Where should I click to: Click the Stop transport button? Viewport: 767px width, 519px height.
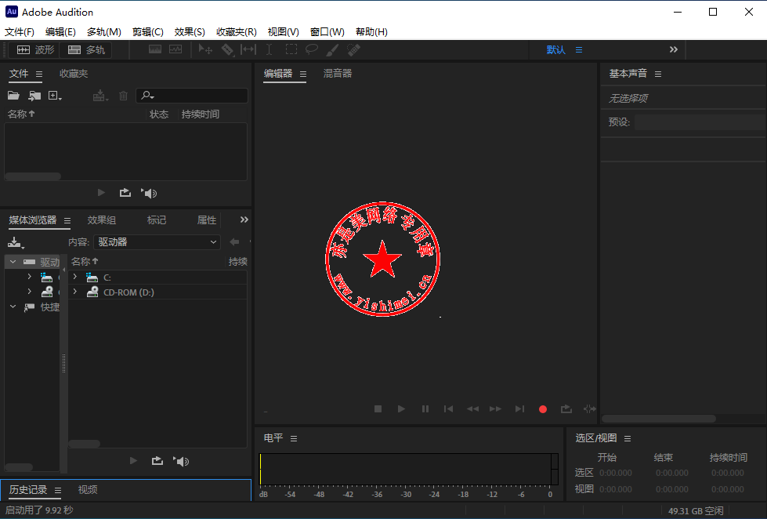pyautogui.click(x=378, y=408)
